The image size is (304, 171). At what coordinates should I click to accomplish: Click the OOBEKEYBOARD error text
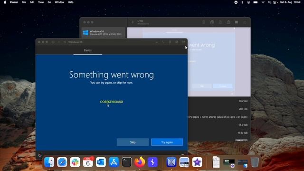tap(112, 102)
